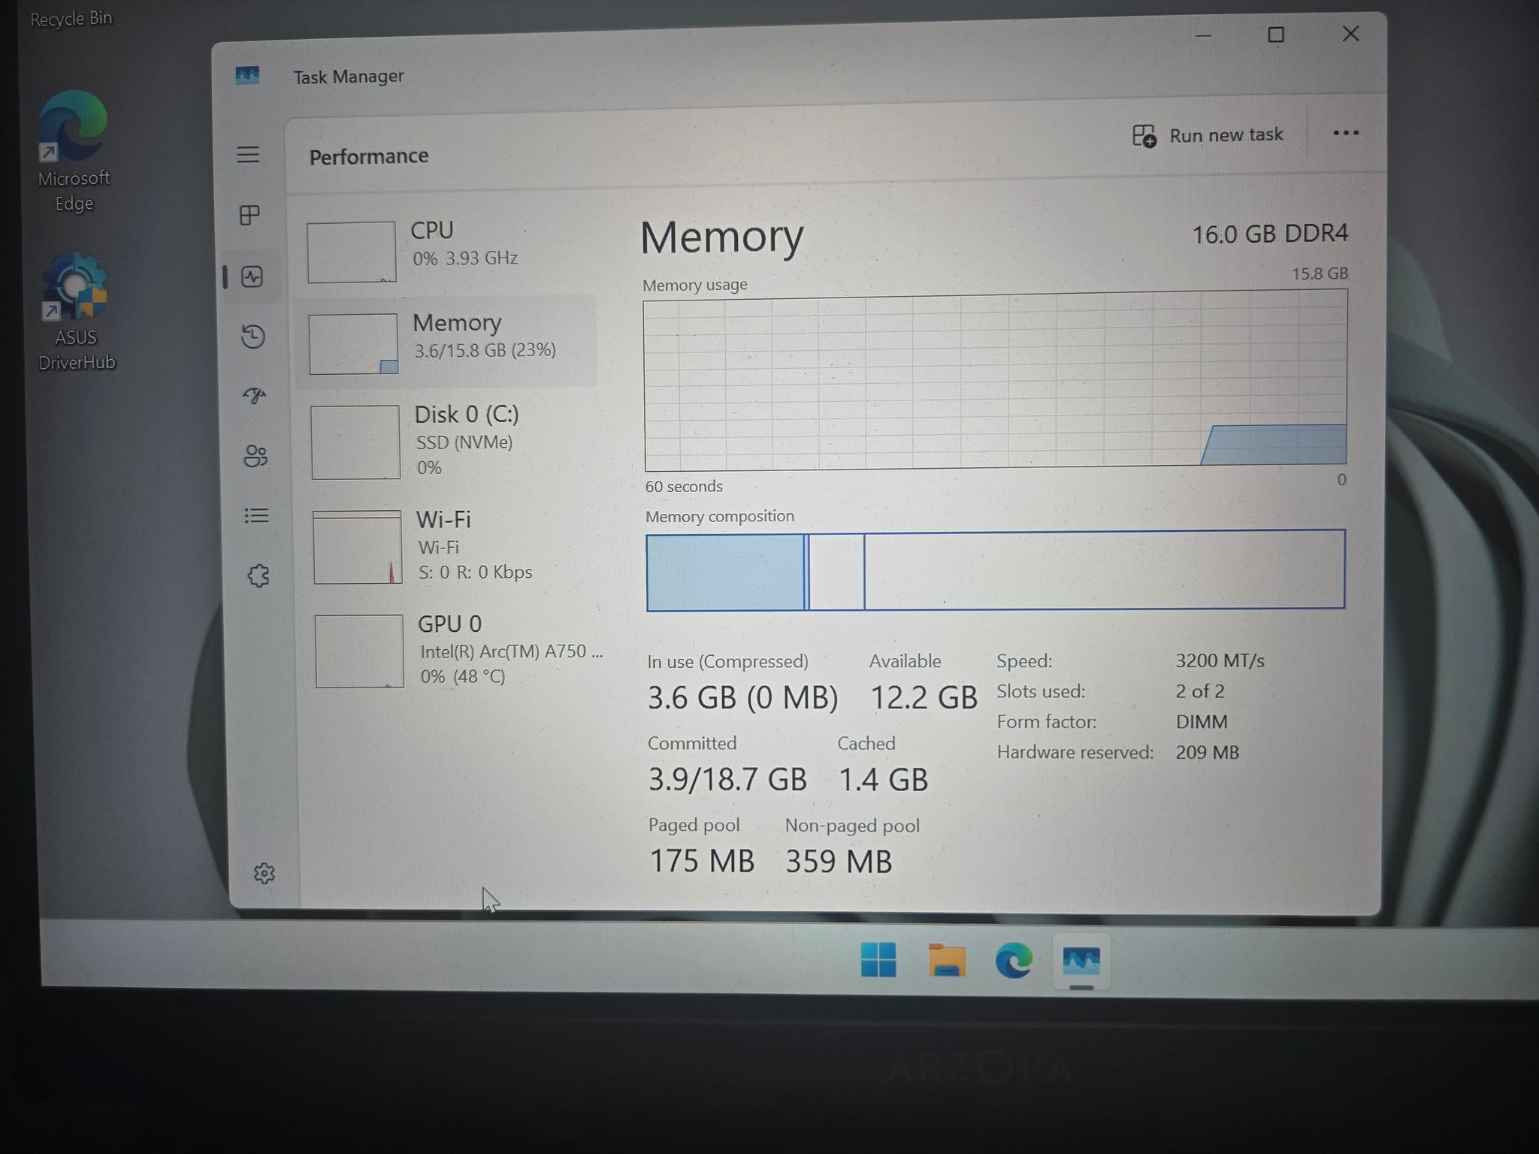1539x1154 pixels.
Task: Click the Task Manager app icon in title bar
Action: point(247,75)
